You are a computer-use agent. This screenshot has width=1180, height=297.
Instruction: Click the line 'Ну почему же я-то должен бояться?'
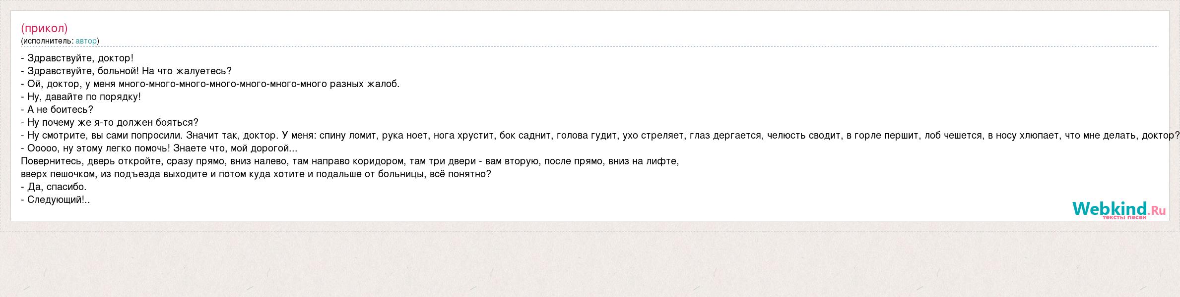click(110, 122)
